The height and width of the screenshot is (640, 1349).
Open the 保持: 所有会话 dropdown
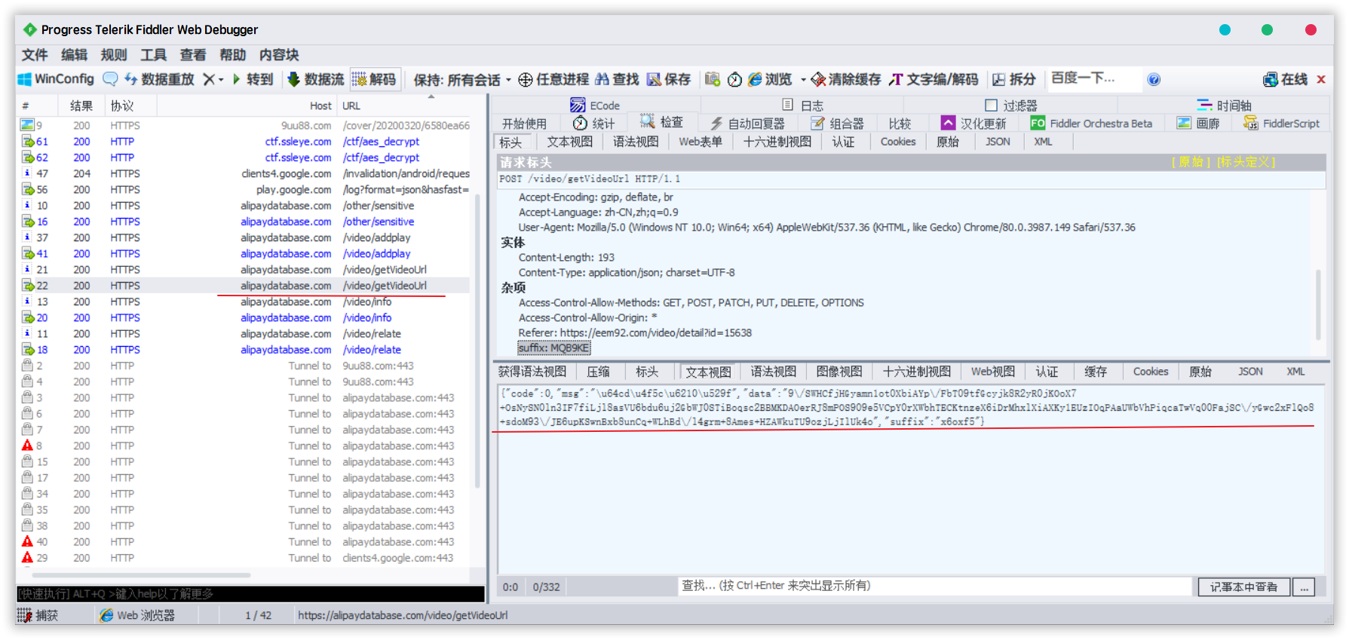click(462, 80)
